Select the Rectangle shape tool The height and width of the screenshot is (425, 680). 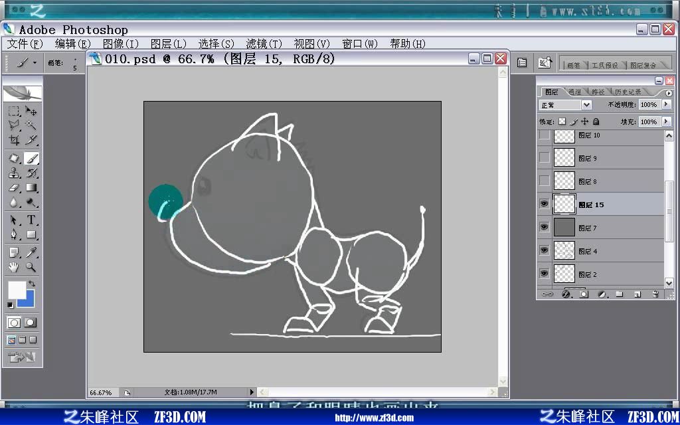point(31,234)
